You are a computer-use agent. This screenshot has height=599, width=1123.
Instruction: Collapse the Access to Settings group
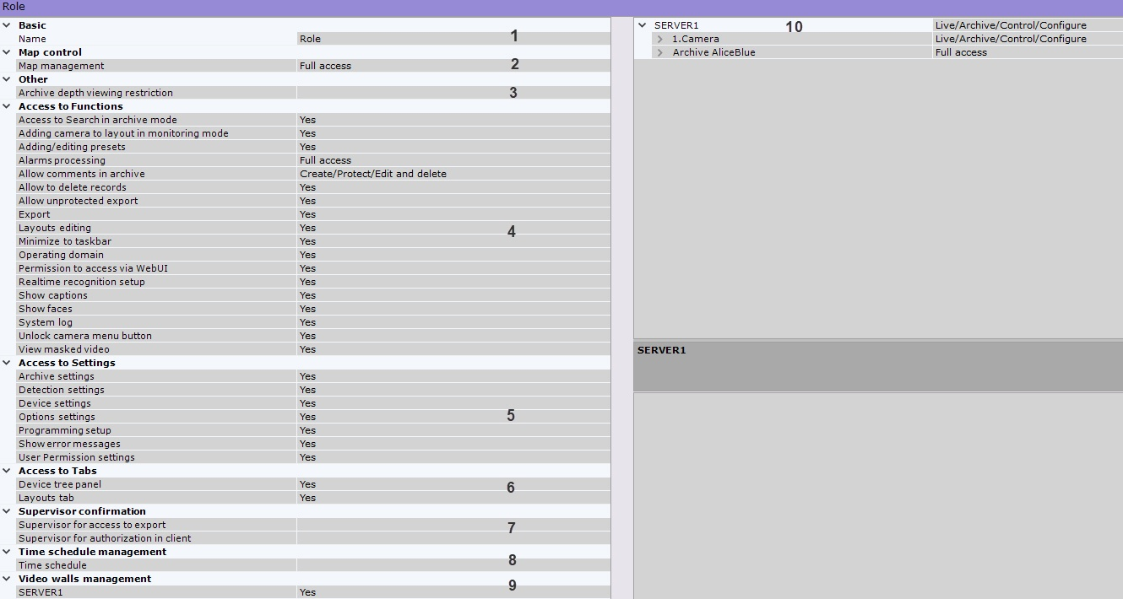point(7,363)
